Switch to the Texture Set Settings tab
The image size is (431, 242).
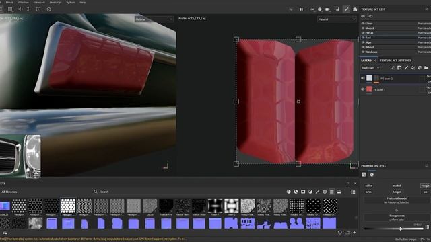pyautogui.click(x=395, y=61)
